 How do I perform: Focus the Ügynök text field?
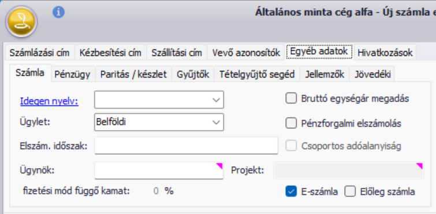click(159, 170)
